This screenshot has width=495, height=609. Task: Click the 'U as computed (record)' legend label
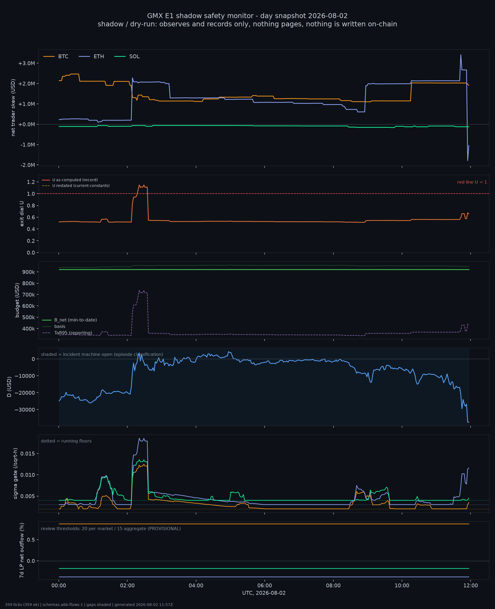[75, 180]
